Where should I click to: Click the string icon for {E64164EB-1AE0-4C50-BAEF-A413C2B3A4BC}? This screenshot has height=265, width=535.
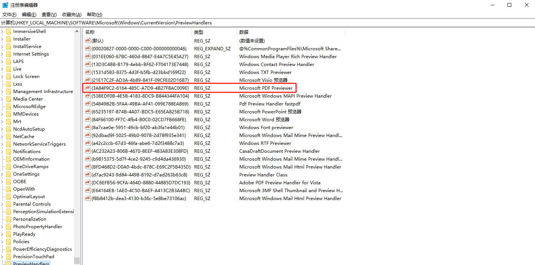pyautogui.click(x=88, y=190)
